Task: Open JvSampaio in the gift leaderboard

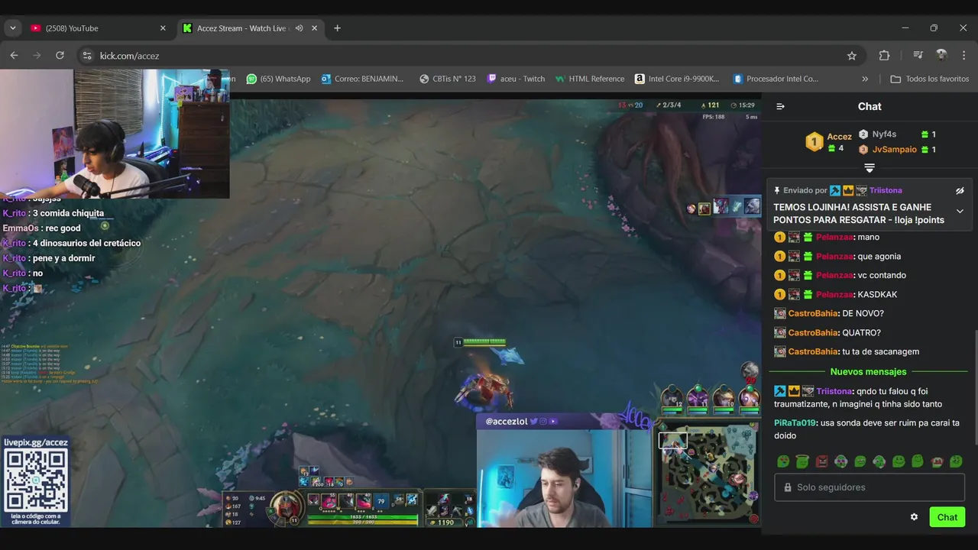Action: (x=894, y=150)
